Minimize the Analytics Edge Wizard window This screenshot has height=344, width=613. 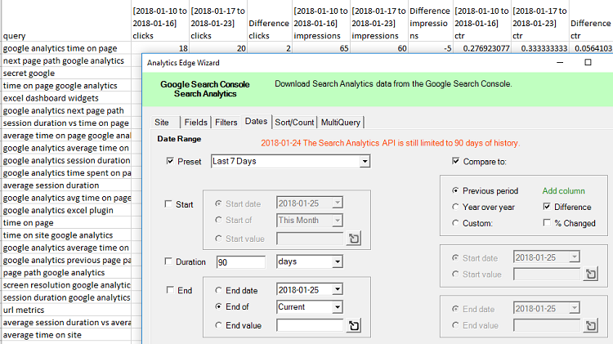[560, 63]
